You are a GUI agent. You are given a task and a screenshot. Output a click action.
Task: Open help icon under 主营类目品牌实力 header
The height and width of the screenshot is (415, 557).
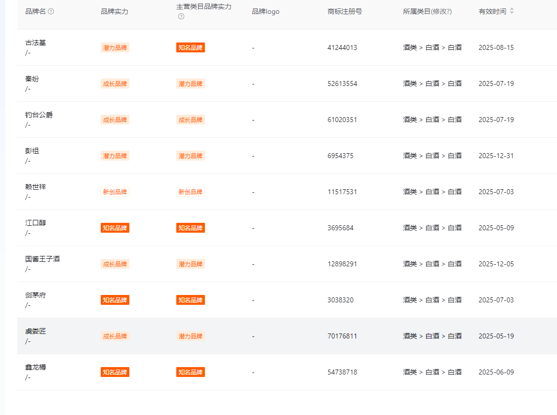tap(181, 16)
